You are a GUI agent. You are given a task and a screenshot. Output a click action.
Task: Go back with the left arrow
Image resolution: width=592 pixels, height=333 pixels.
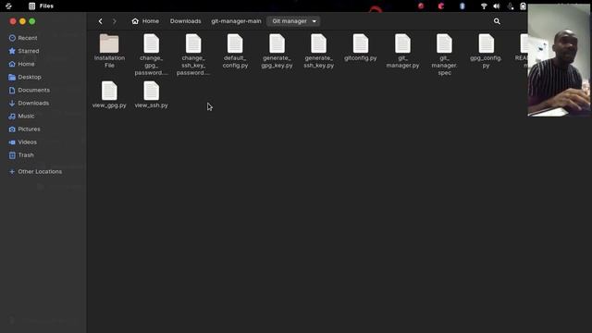pos(101,21)
